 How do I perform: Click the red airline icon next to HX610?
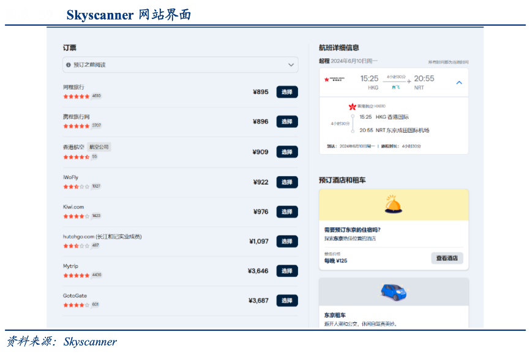(352, 106)
